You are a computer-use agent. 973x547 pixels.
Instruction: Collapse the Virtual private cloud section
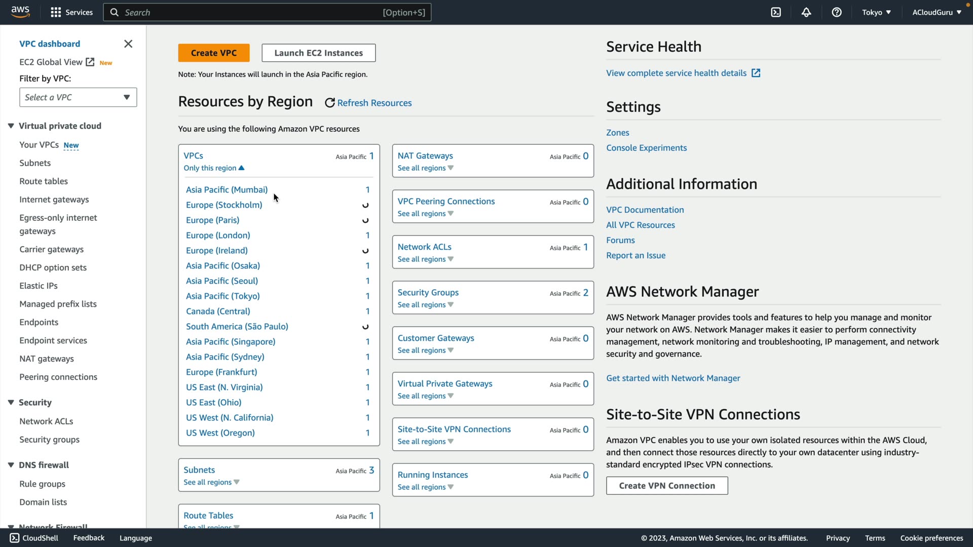(11, 126)
